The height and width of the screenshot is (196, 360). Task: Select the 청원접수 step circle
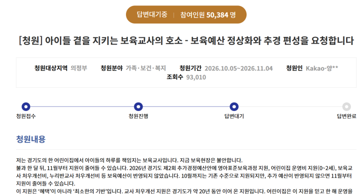(26, 107)
